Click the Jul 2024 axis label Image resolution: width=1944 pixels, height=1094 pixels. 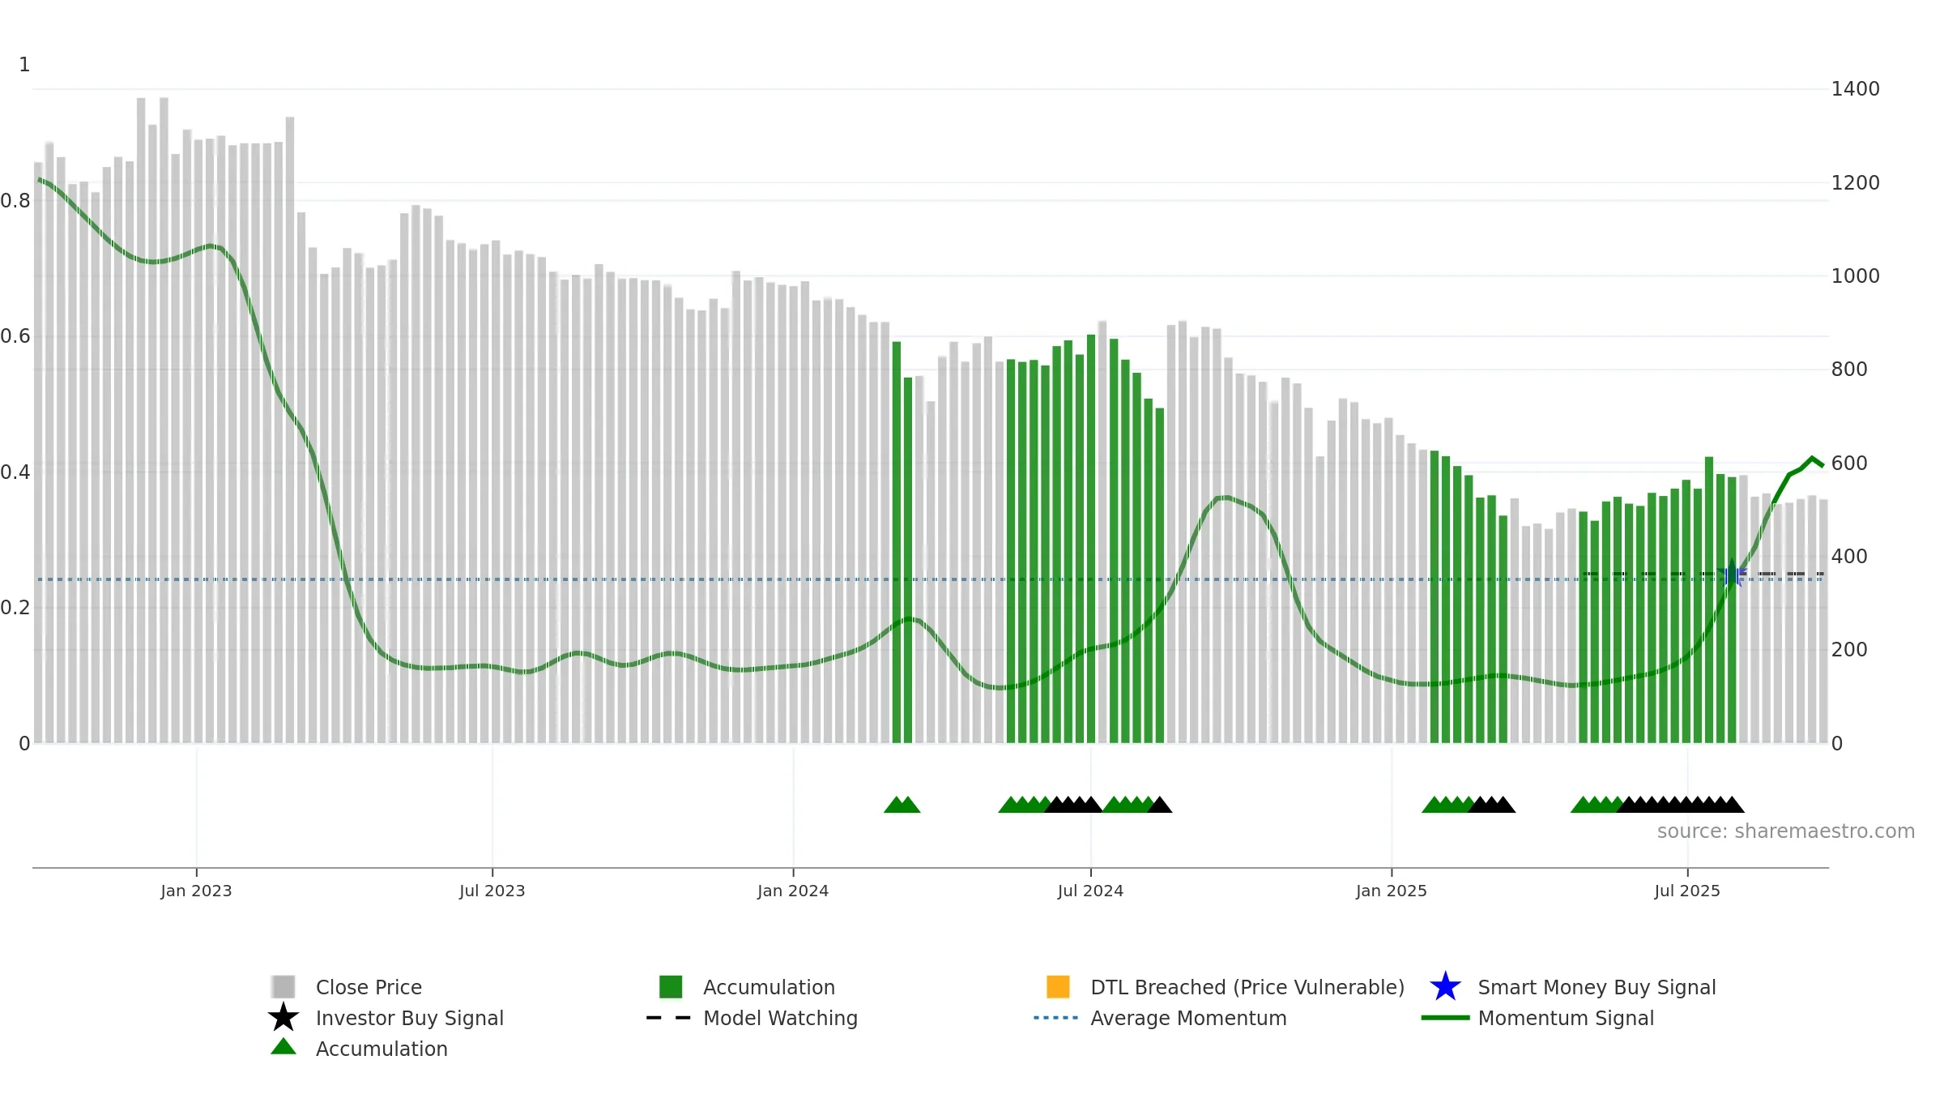click(1090, 891)
